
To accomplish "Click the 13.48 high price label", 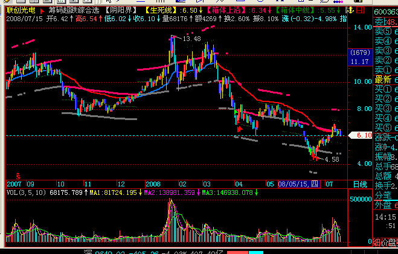I will coord(191,39).
